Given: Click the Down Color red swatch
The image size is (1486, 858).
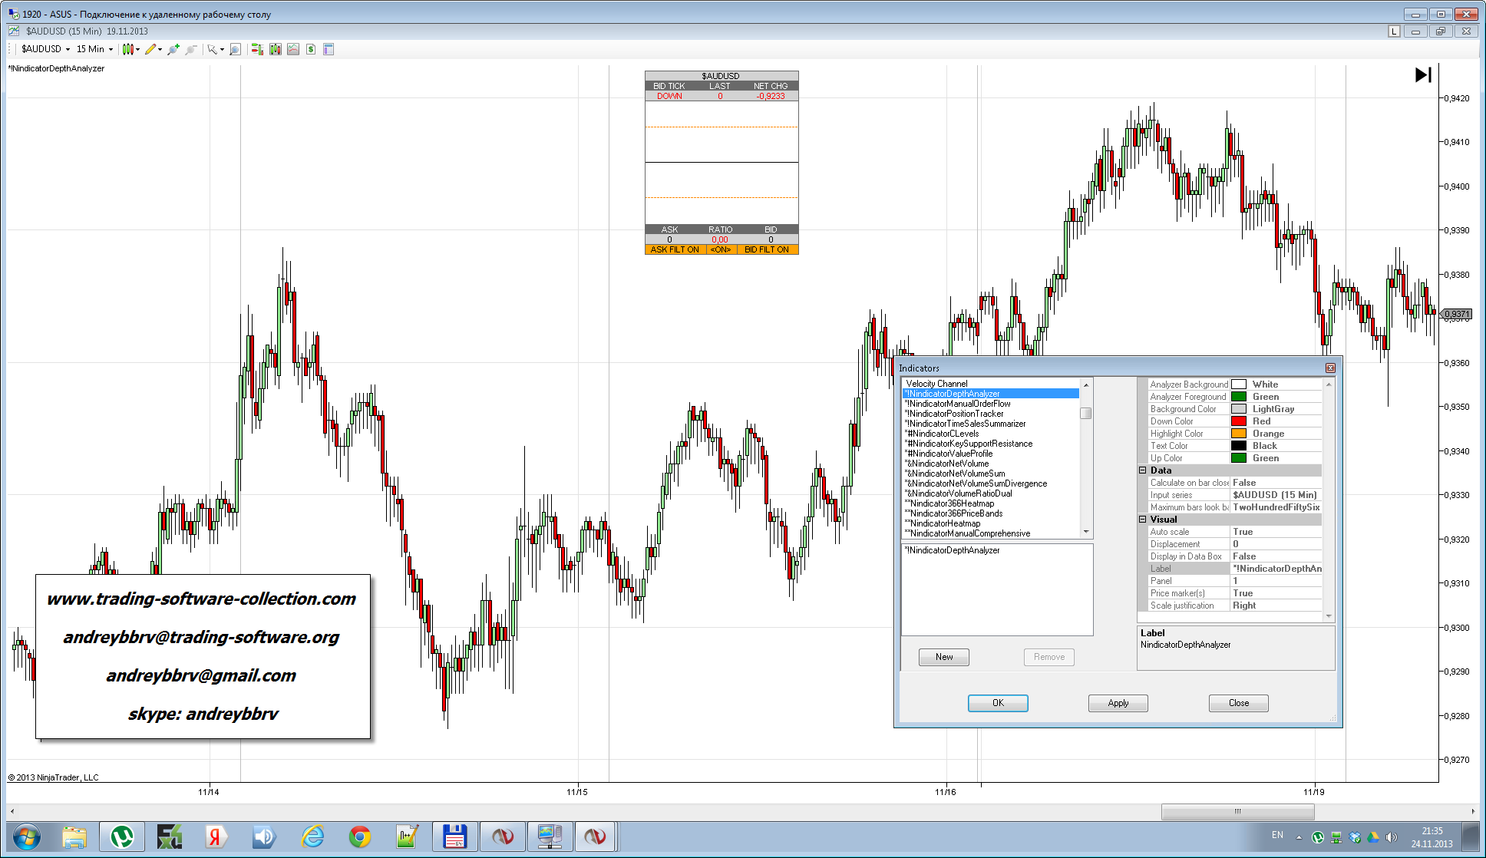Looking at the screenshot, I should click(x=1238, y=421).
